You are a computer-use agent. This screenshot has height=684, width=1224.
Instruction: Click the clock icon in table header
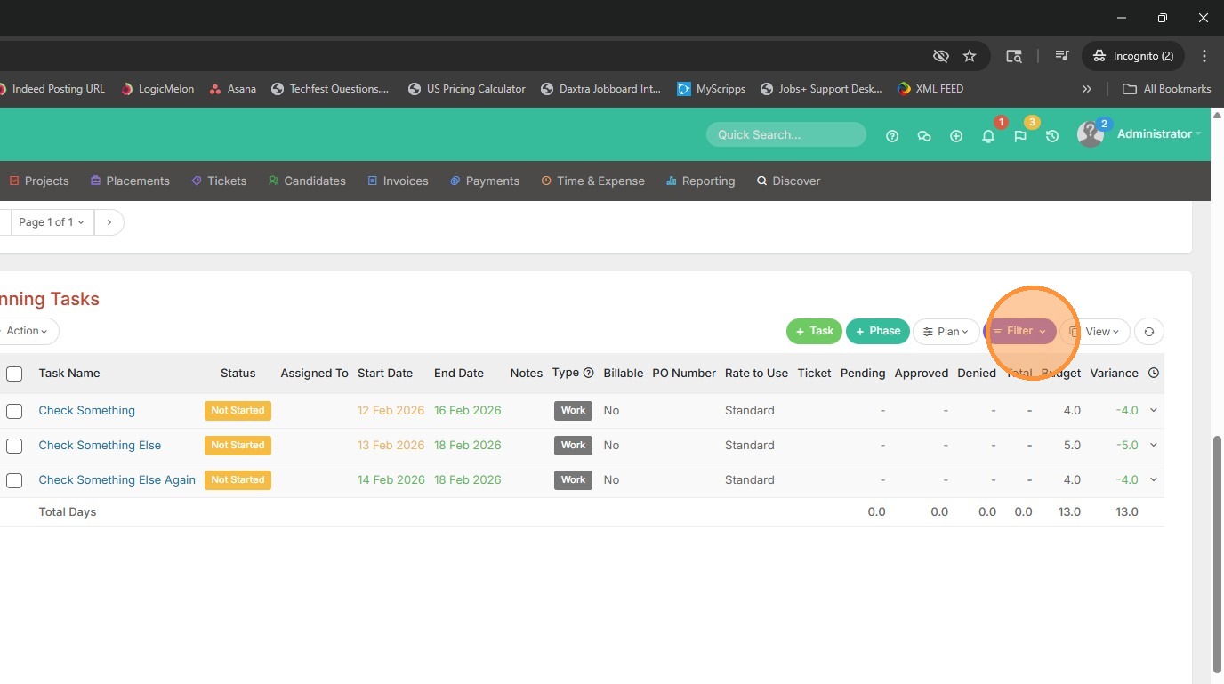tap(1154, 374)
